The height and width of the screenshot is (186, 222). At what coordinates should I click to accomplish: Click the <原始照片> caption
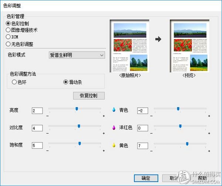click(x=130, y=75)
